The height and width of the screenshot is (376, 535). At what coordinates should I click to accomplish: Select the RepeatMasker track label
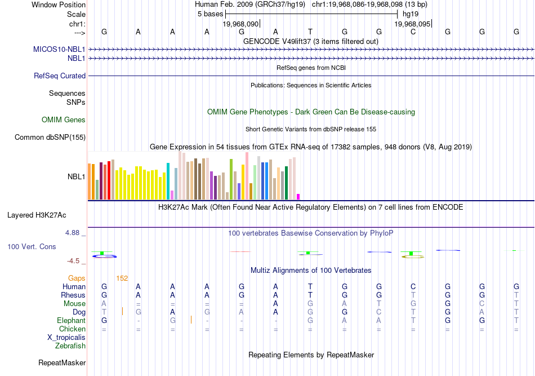click(x=62, y=362)
